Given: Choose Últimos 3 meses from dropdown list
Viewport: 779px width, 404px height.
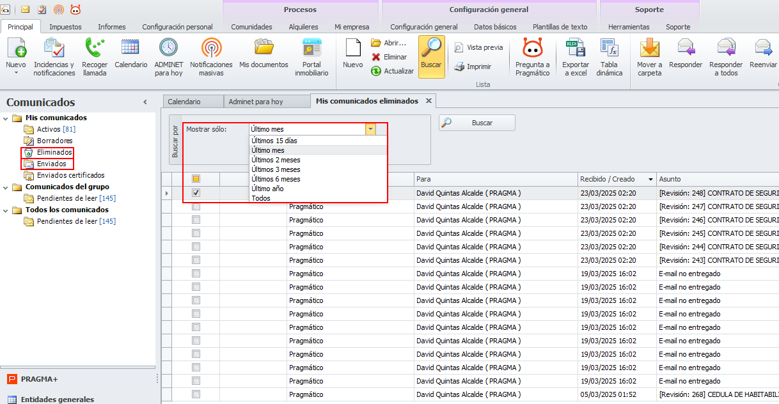Looking at the screenshot, I should (x=276, y=169).
